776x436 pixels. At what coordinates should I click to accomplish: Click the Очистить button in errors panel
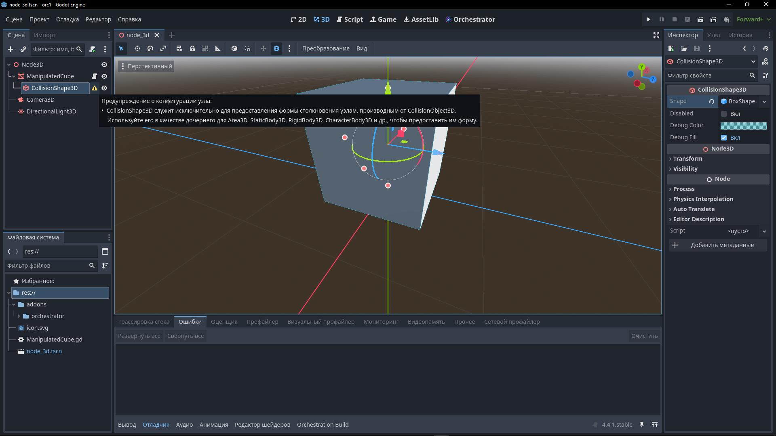click(644, 336)
